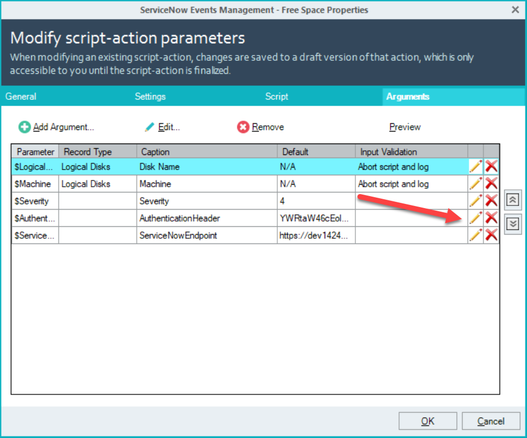The height and width of the screenshot is (438, 527).
Task: Click the Disk Name caption cell
Action: (x=207, y=167)
